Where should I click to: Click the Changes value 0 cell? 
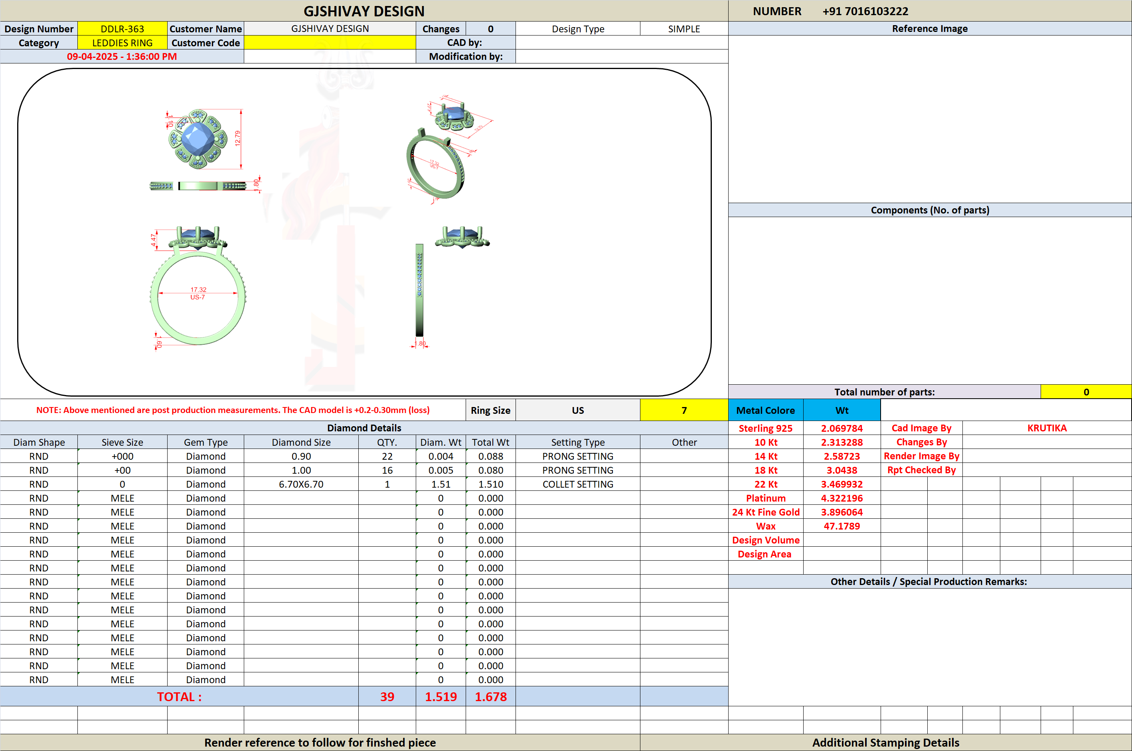[490, 29]
